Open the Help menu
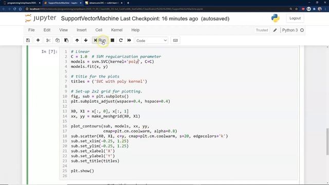 point(135,30)
